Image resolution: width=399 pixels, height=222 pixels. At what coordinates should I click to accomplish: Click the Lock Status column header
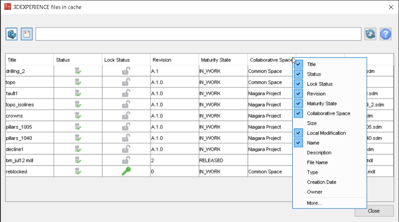pyautogui.click(x=126, y=60)
